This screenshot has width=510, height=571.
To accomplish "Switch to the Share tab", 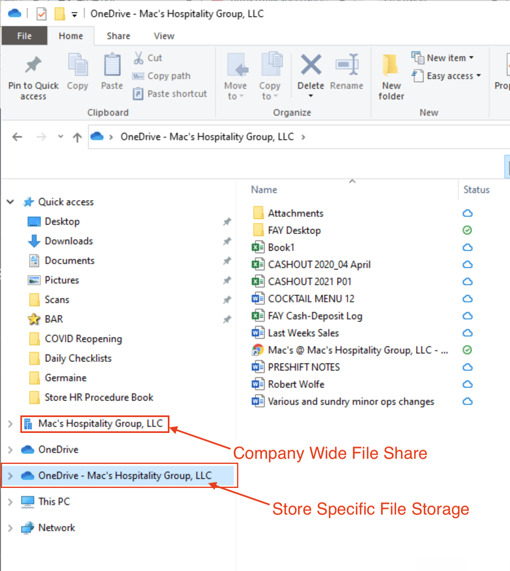I will 119,36.
